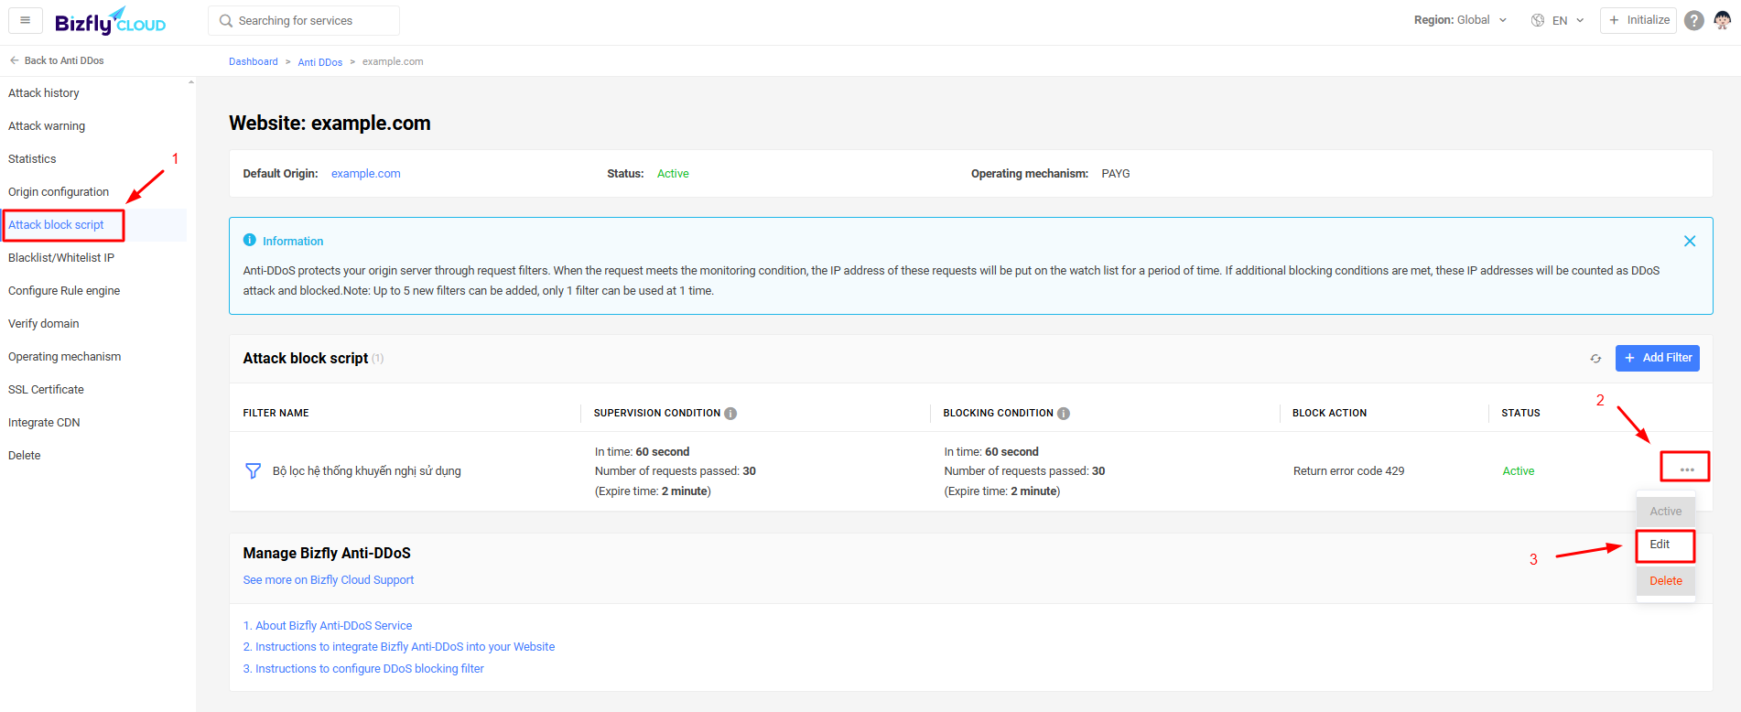This screenshot has height=712, width=1741.
Task: Click the globe language icon
Action: (1538, 20)
